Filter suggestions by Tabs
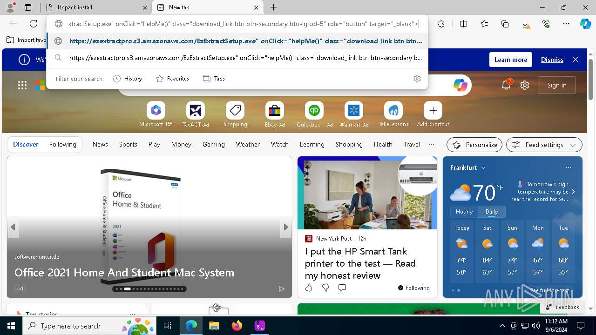The height and width of the screenshot is (335, 596). (214, 79)
